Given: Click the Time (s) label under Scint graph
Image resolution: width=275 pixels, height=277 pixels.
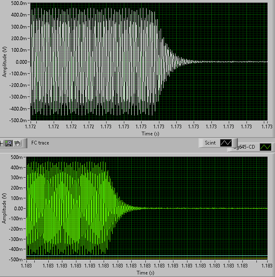Looking at the screenshot, I should pyautogui.click(x=150, y=134).
